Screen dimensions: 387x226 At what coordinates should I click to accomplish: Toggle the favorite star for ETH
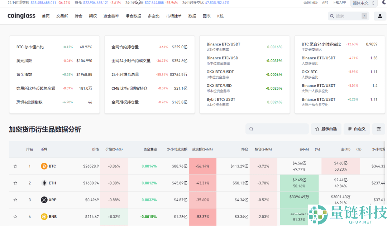pyautogui.click(x=15, y=183)
